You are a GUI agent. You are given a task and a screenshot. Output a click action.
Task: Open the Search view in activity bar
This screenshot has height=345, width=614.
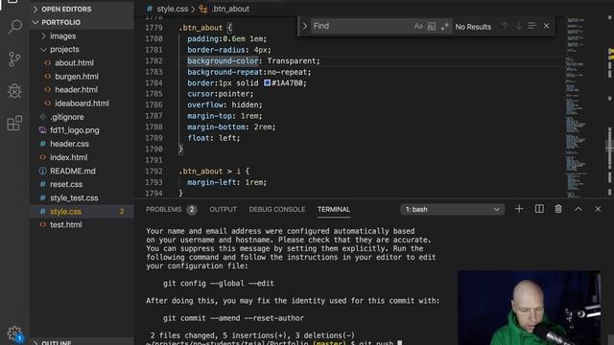click(15, 27)
